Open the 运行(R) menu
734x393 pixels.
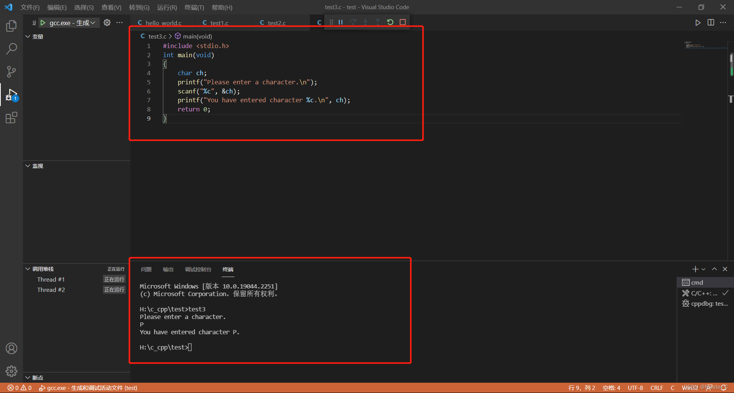pyautogui.click(x=167, y=7)
